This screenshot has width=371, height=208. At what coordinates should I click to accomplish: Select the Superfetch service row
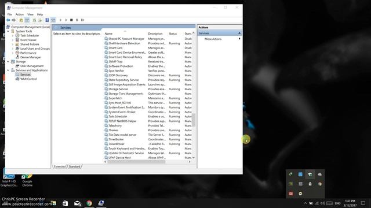click(x=148, y=98)
